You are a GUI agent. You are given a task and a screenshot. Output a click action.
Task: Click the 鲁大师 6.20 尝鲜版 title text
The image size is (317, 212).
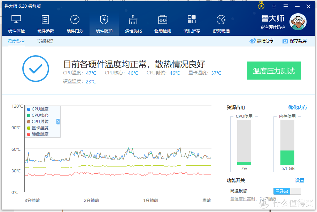point(23,6)
